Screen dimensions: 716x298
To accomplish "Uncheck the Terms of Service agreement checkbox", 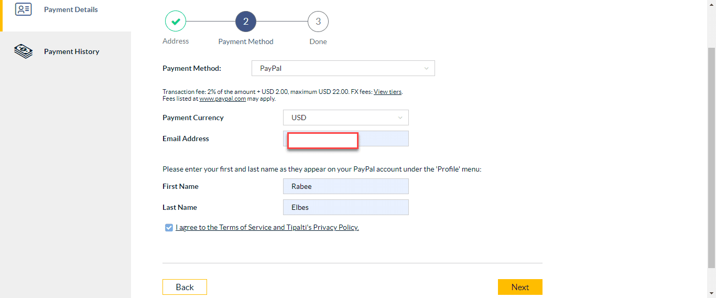I will (169, 228).
